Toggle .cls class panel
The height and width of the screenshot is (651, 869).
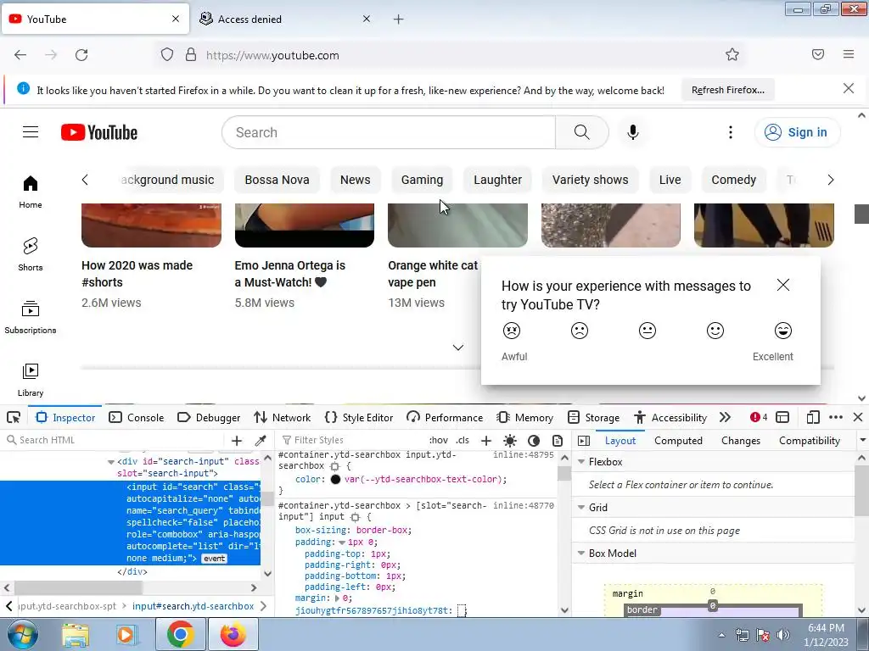463,441
